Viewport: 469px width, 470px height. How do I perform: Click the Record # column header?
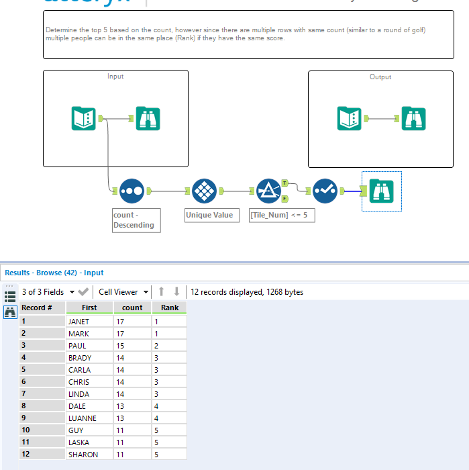(42, 308)
